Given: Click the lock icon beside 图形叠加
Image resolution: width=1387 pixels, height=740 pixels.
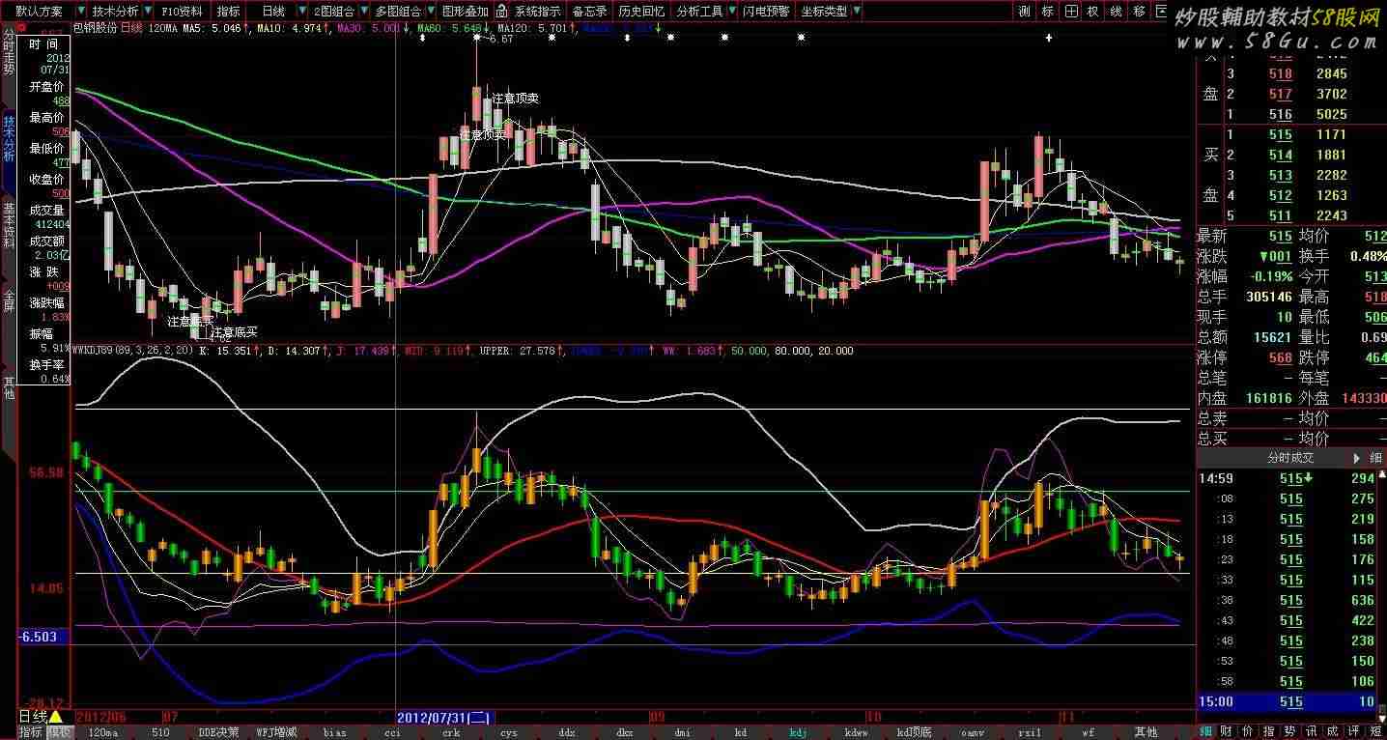Looking at the screenshot, I should click(x=499, y=11).
